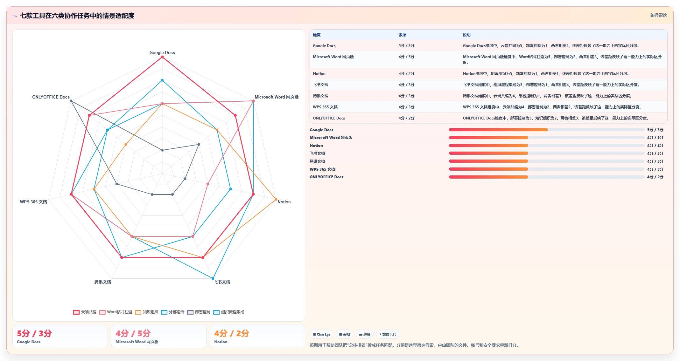Click the 部署控制 point on the ONLYOFFICE Docs axis

click(x=71, y=101)
